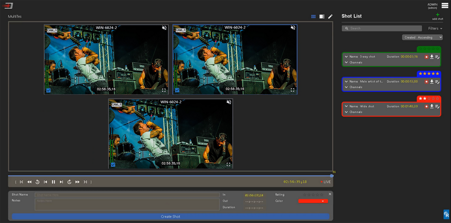Download the Male artist shot
Screen dimensions: 451x223
(432, 82)
